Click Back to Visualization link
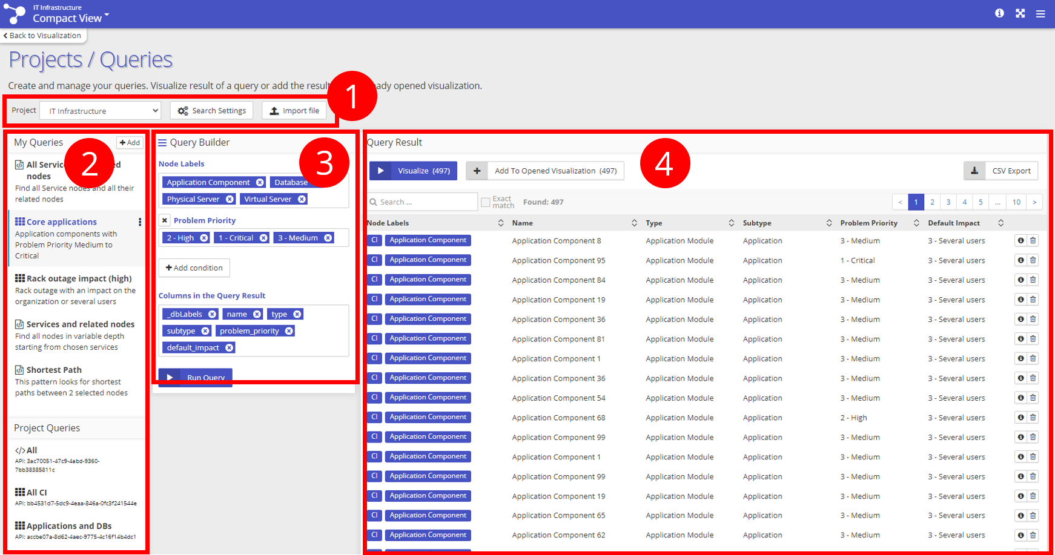The height and width of the screenshot is (555, 1055). (42, 36)
